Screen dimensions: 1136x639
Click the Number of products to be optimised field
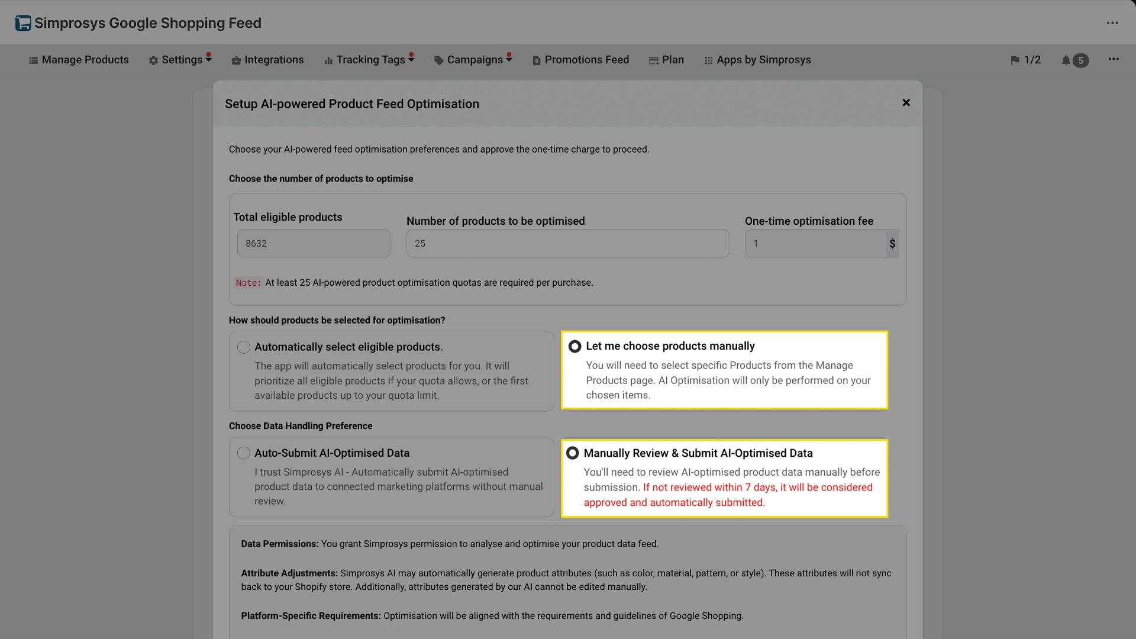[567, 243]
